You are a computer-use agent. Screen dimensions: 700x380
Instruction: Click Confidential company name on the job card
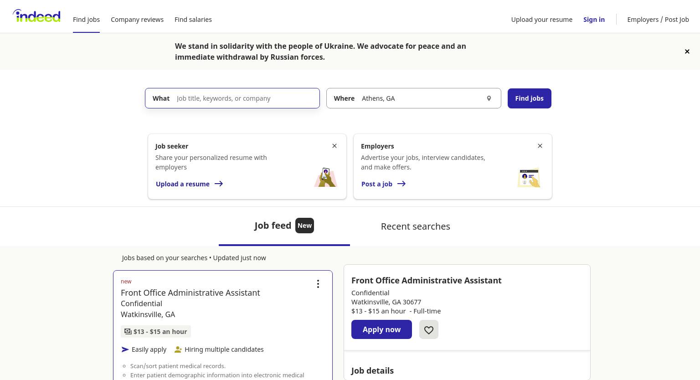point(141,303)
